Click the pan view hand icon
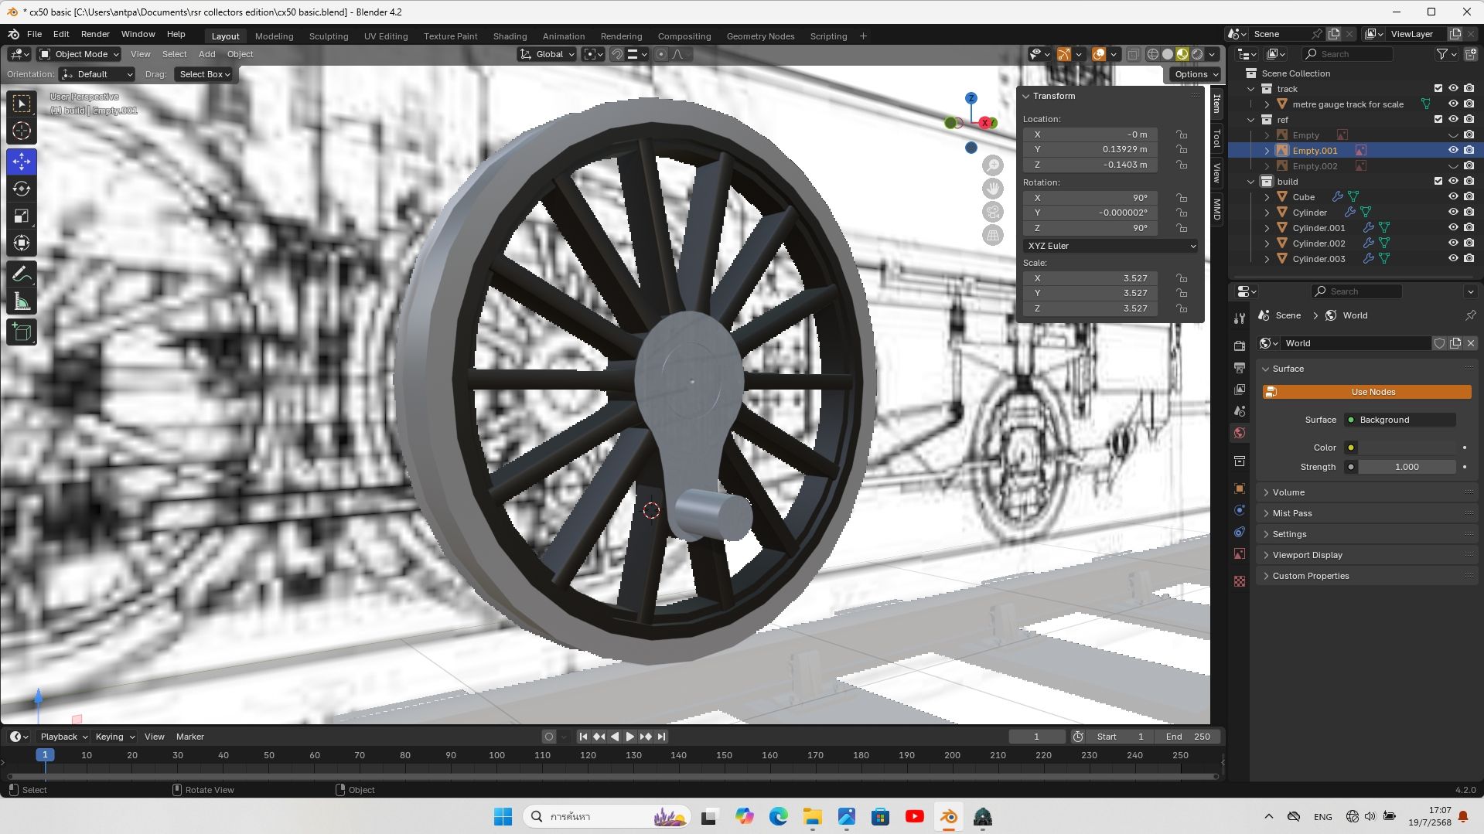This screenshot has width=1484, height=834. click(993, 189)
